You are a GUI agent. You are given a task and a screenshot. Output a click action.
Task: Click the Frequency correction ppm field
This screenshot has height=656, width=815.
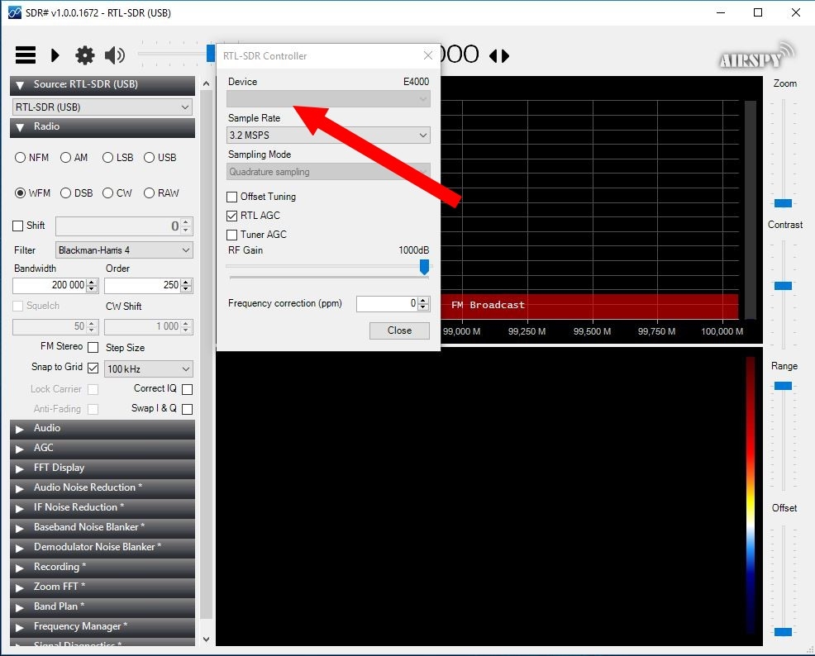pyautogui.click(x=387, y=303)
